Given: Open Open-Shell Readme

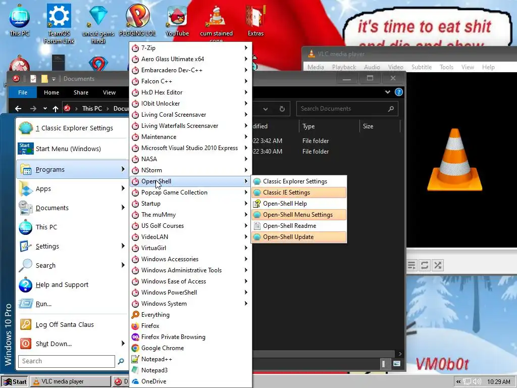Looking at the screenshot, I should [299, 226].
